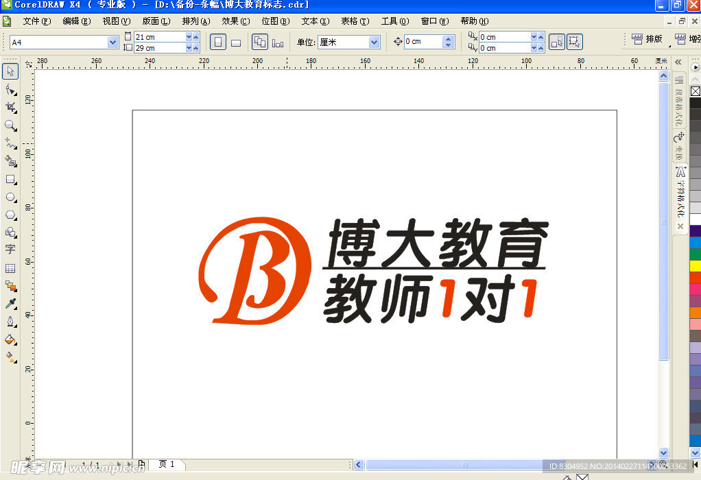Open the 文件 (File) menu
701x480 pixels.
point(36,21)
